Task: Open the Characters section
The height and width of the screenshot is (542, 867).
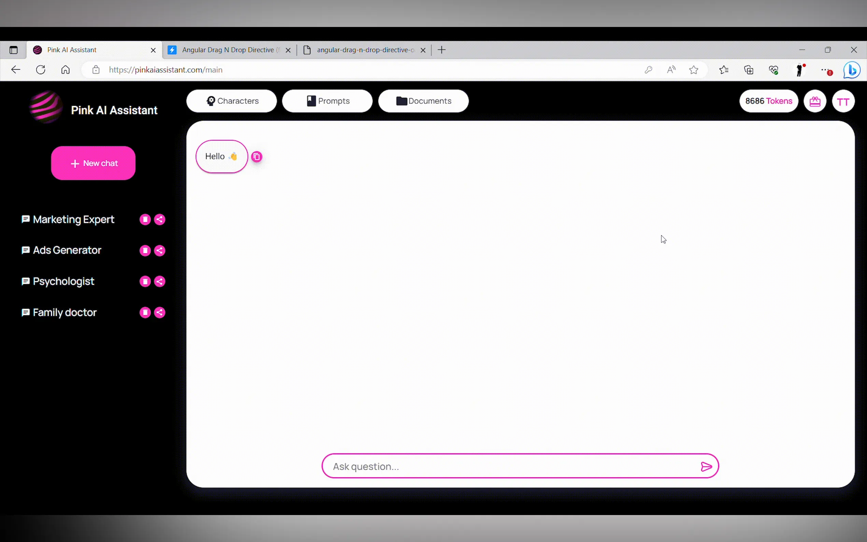Action: (231, 101)
